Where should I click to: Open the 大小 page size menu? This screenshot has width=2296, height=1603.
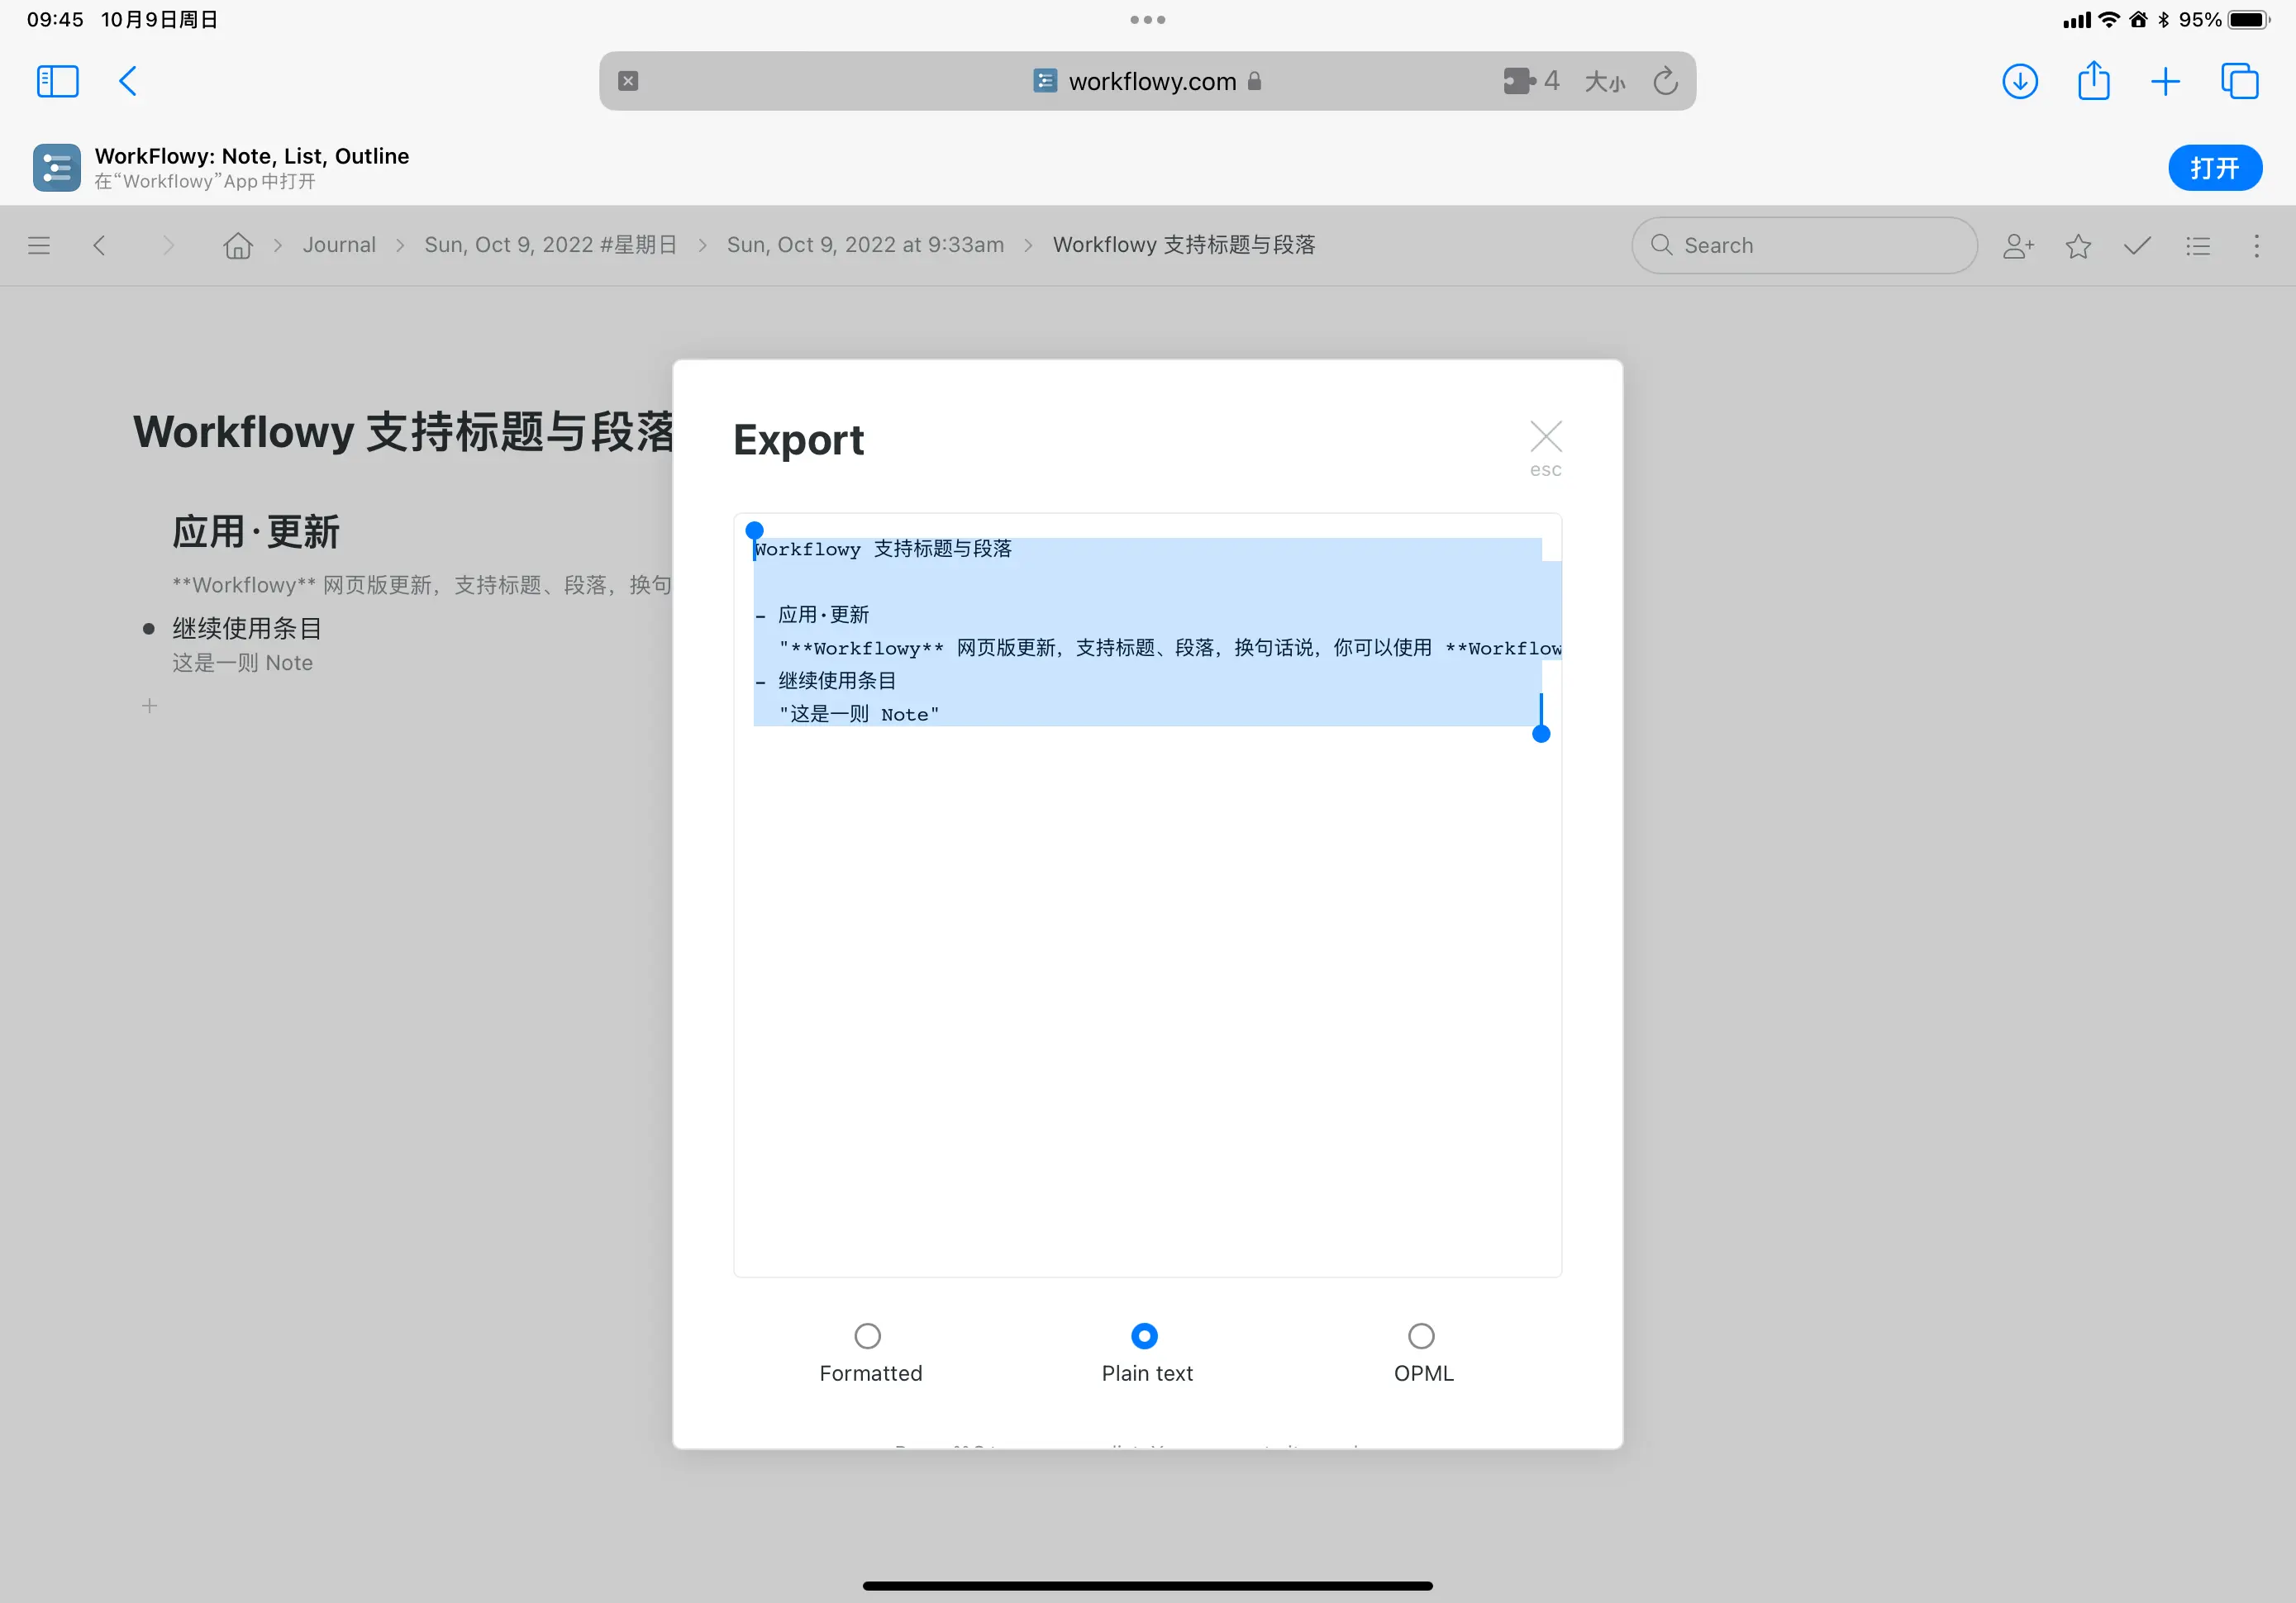click(1605, 82)
